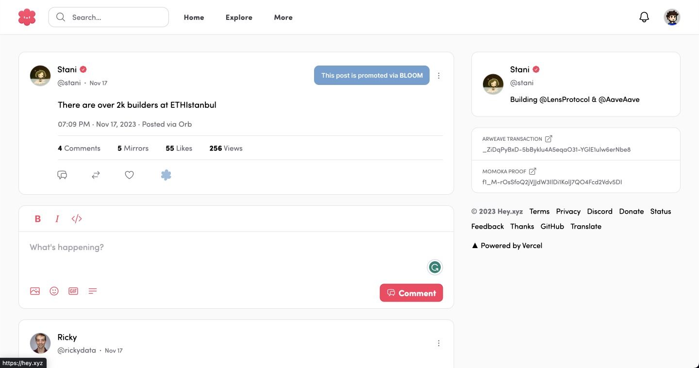Open the comment icon on Stani's post

tap(62, 175)
